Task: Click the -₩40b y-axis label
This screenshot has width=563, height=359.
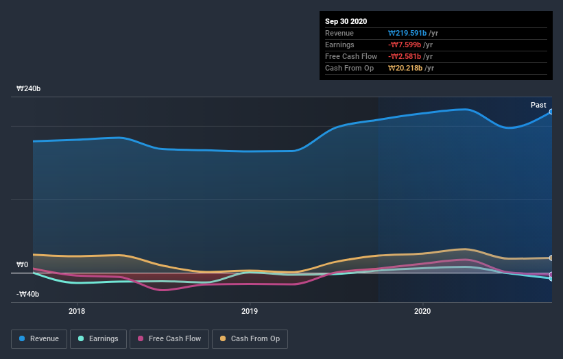Action: click(27, 294)
